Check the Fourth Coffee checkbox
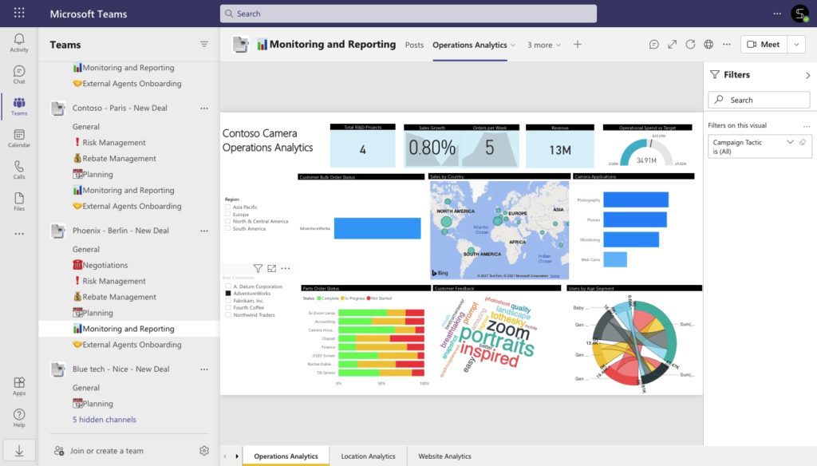817x466 pixels. (x=227, y=307)
